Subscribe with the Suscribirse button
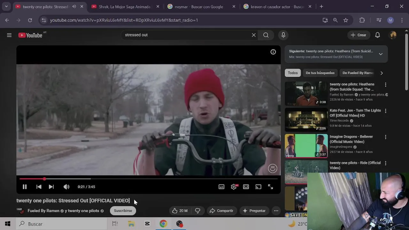Screen dimensions: 409x230 pos(123,211)
